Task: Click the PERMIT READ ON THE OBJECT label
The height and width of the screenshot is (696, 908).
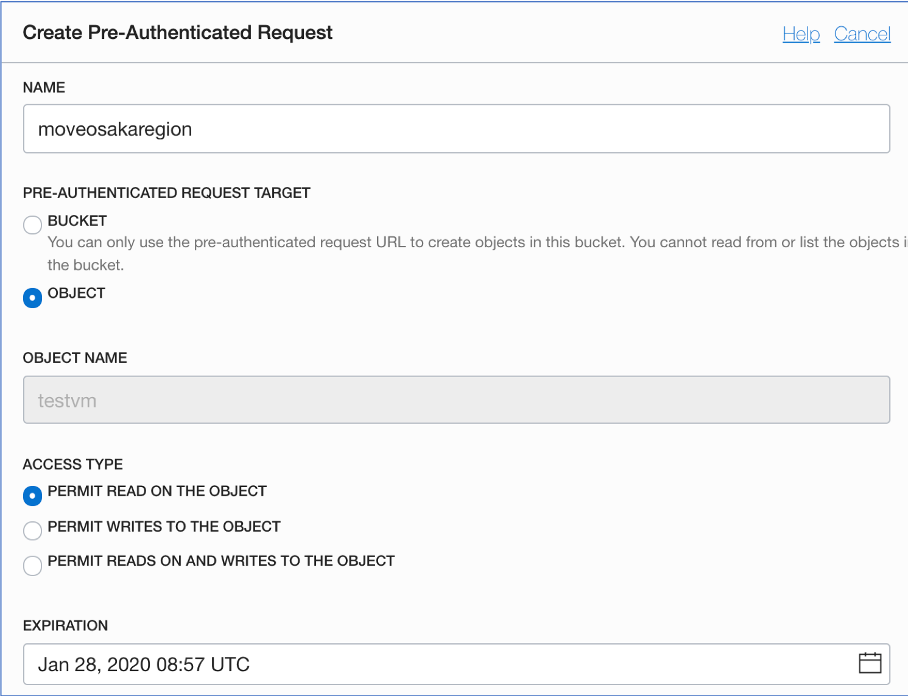Action: 157,491
